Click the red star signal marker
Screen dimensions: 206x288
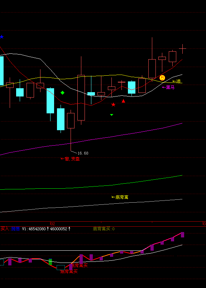coord(113,105)
